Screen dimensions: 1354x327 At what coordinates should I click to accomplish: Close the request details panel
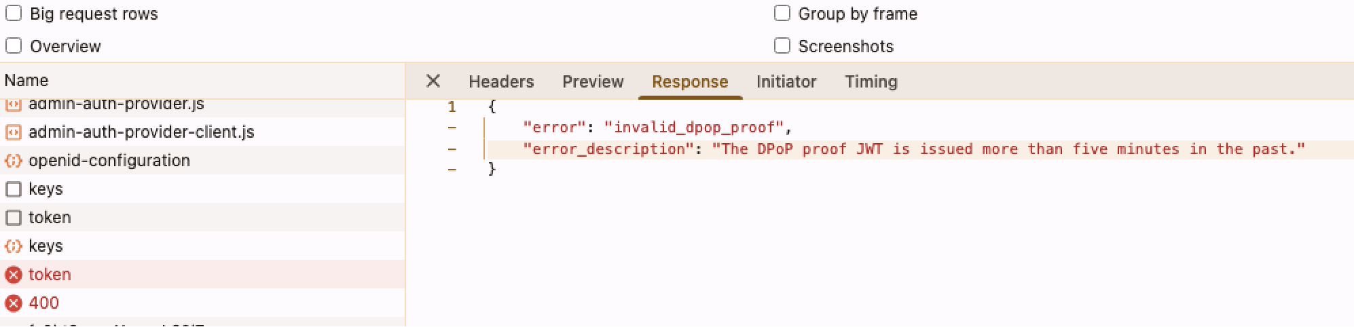click(x=433, y=81)
